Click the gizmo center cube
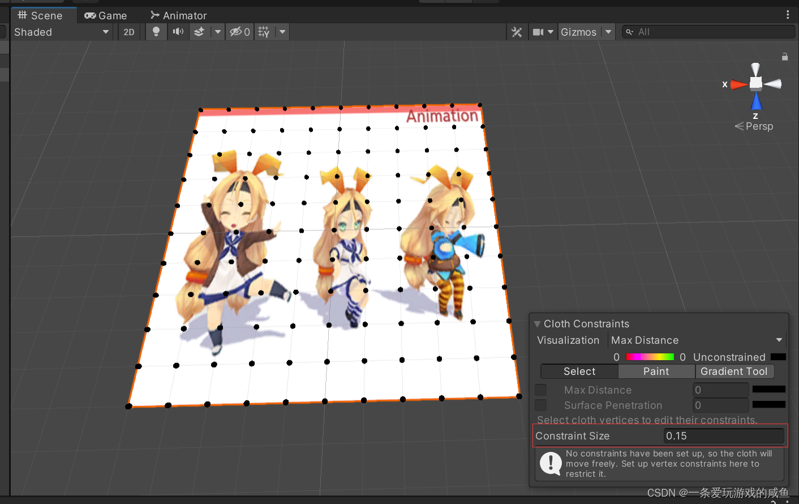799x504 pixels. [x=756, y=84]
